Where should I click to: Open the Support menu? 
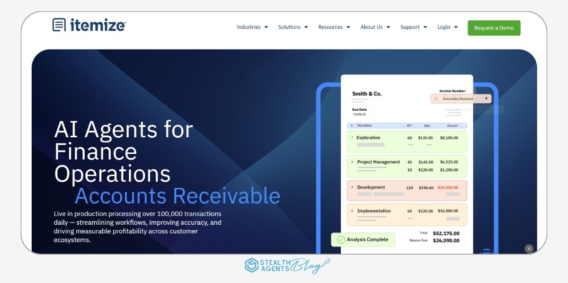coord(413,27)
